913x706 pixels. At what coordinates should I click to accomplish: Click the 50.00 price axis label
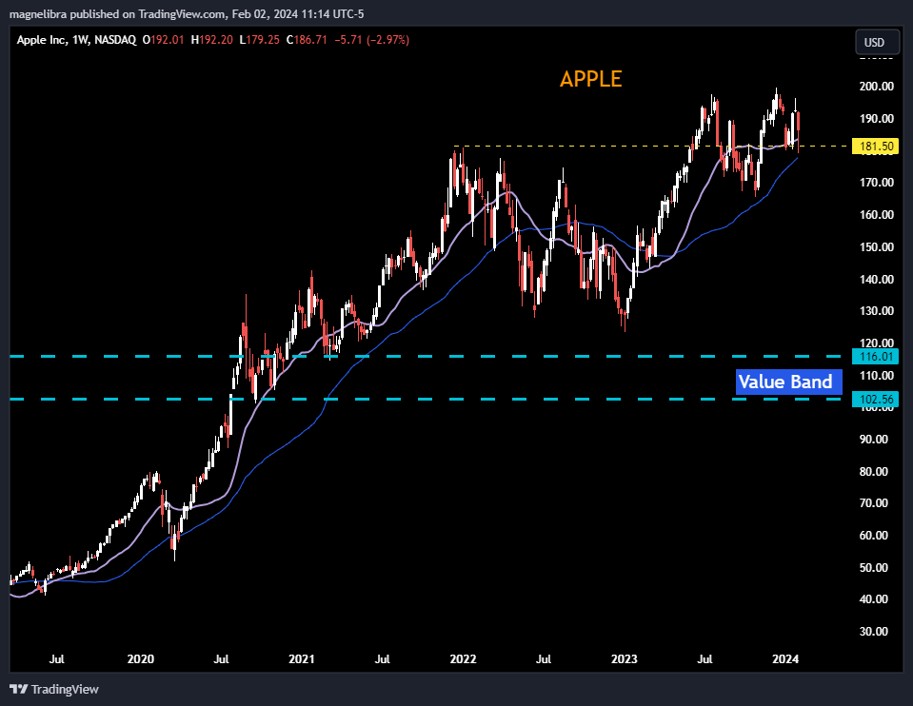tap(873, 567)
